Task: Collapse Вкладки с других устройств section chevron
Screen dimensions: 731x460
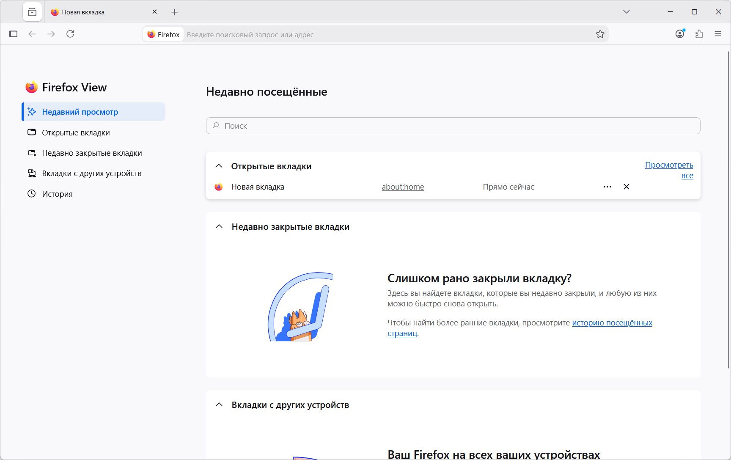Action: (x=219, y=405)
